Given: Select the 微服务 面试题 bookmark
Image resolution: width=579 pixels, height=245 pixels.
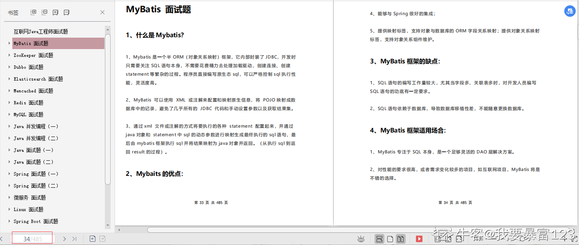Looking at the screenshot, I should point(30,198).
